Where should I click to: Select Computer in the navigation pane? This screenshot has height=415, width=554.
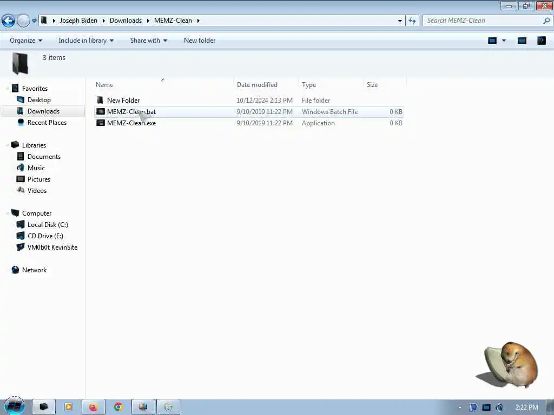click(37, 213)
